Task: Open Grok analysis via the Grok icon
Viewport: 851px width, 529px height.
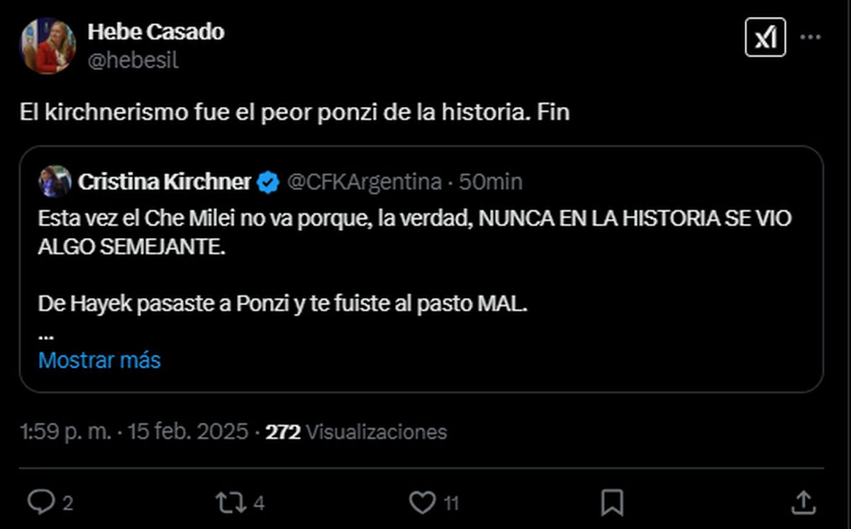Action: pos(765,36)
